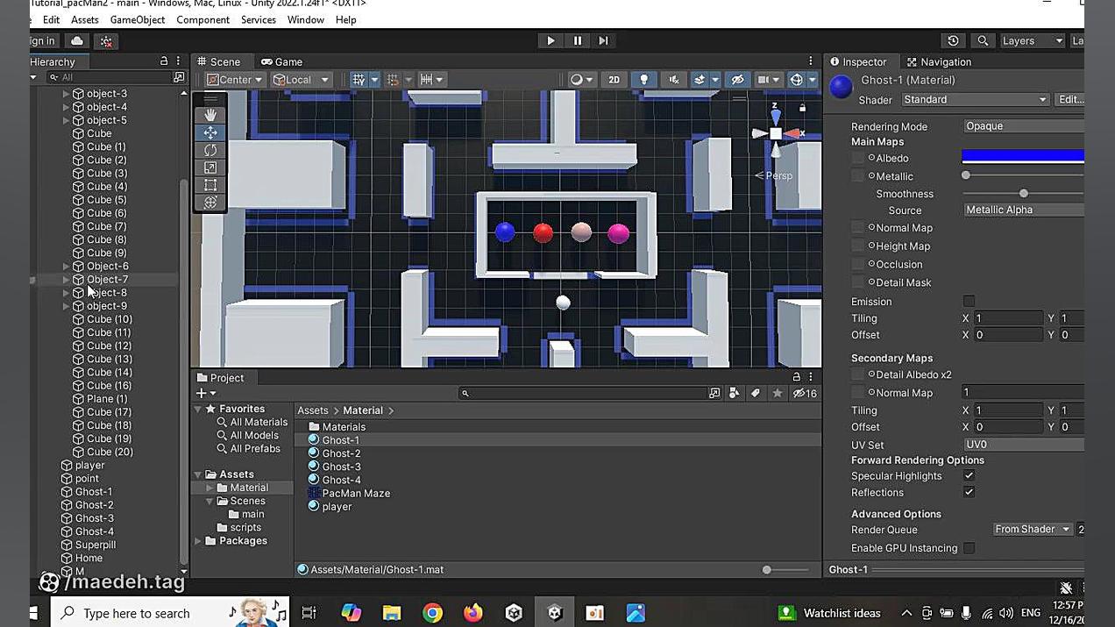Switch to the Game tab
The image size is (1115, 627).
tap(281, 62)
